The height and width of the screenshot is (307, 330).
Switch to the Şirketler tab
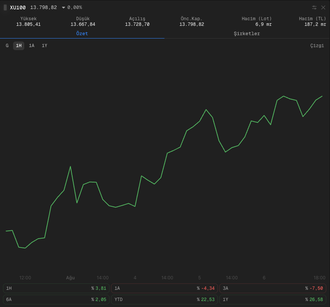click(247, 34)
